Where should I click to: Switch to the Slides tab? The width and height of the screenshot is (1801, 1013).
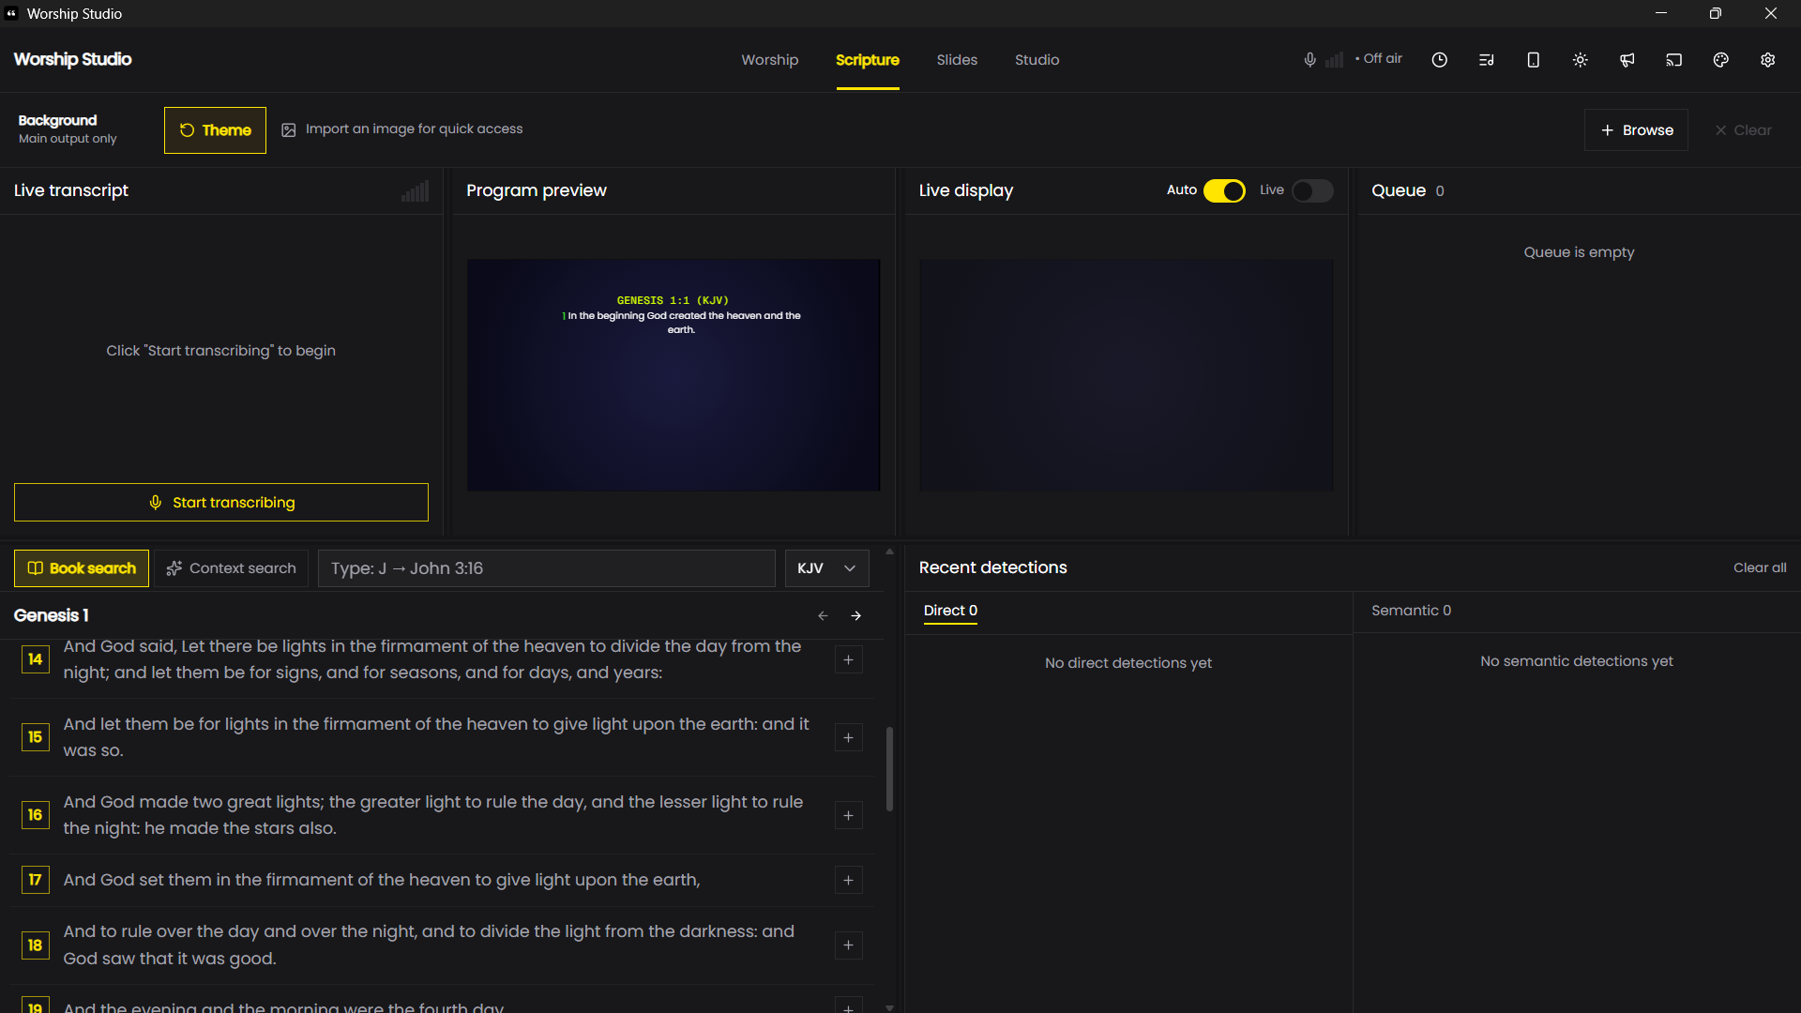tap(957, 60)
